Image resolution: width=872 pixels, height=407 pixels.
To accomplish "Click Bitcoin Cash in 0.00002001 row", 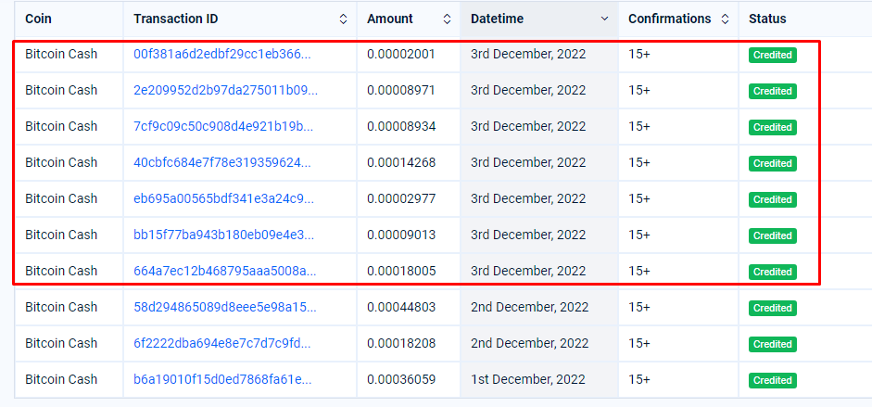I will [61, 54].
